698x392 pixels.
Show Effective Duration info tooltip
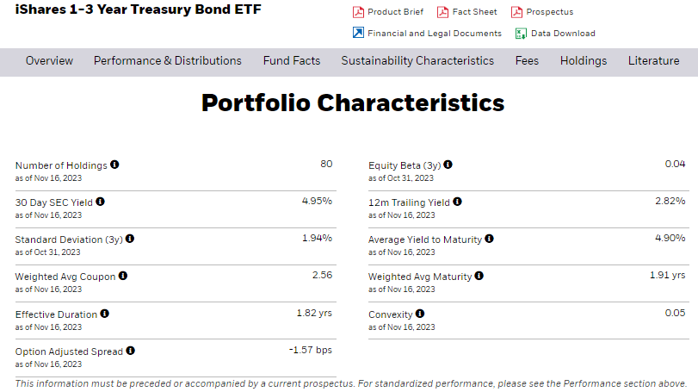pyautogui.click(x=105, y=313)
